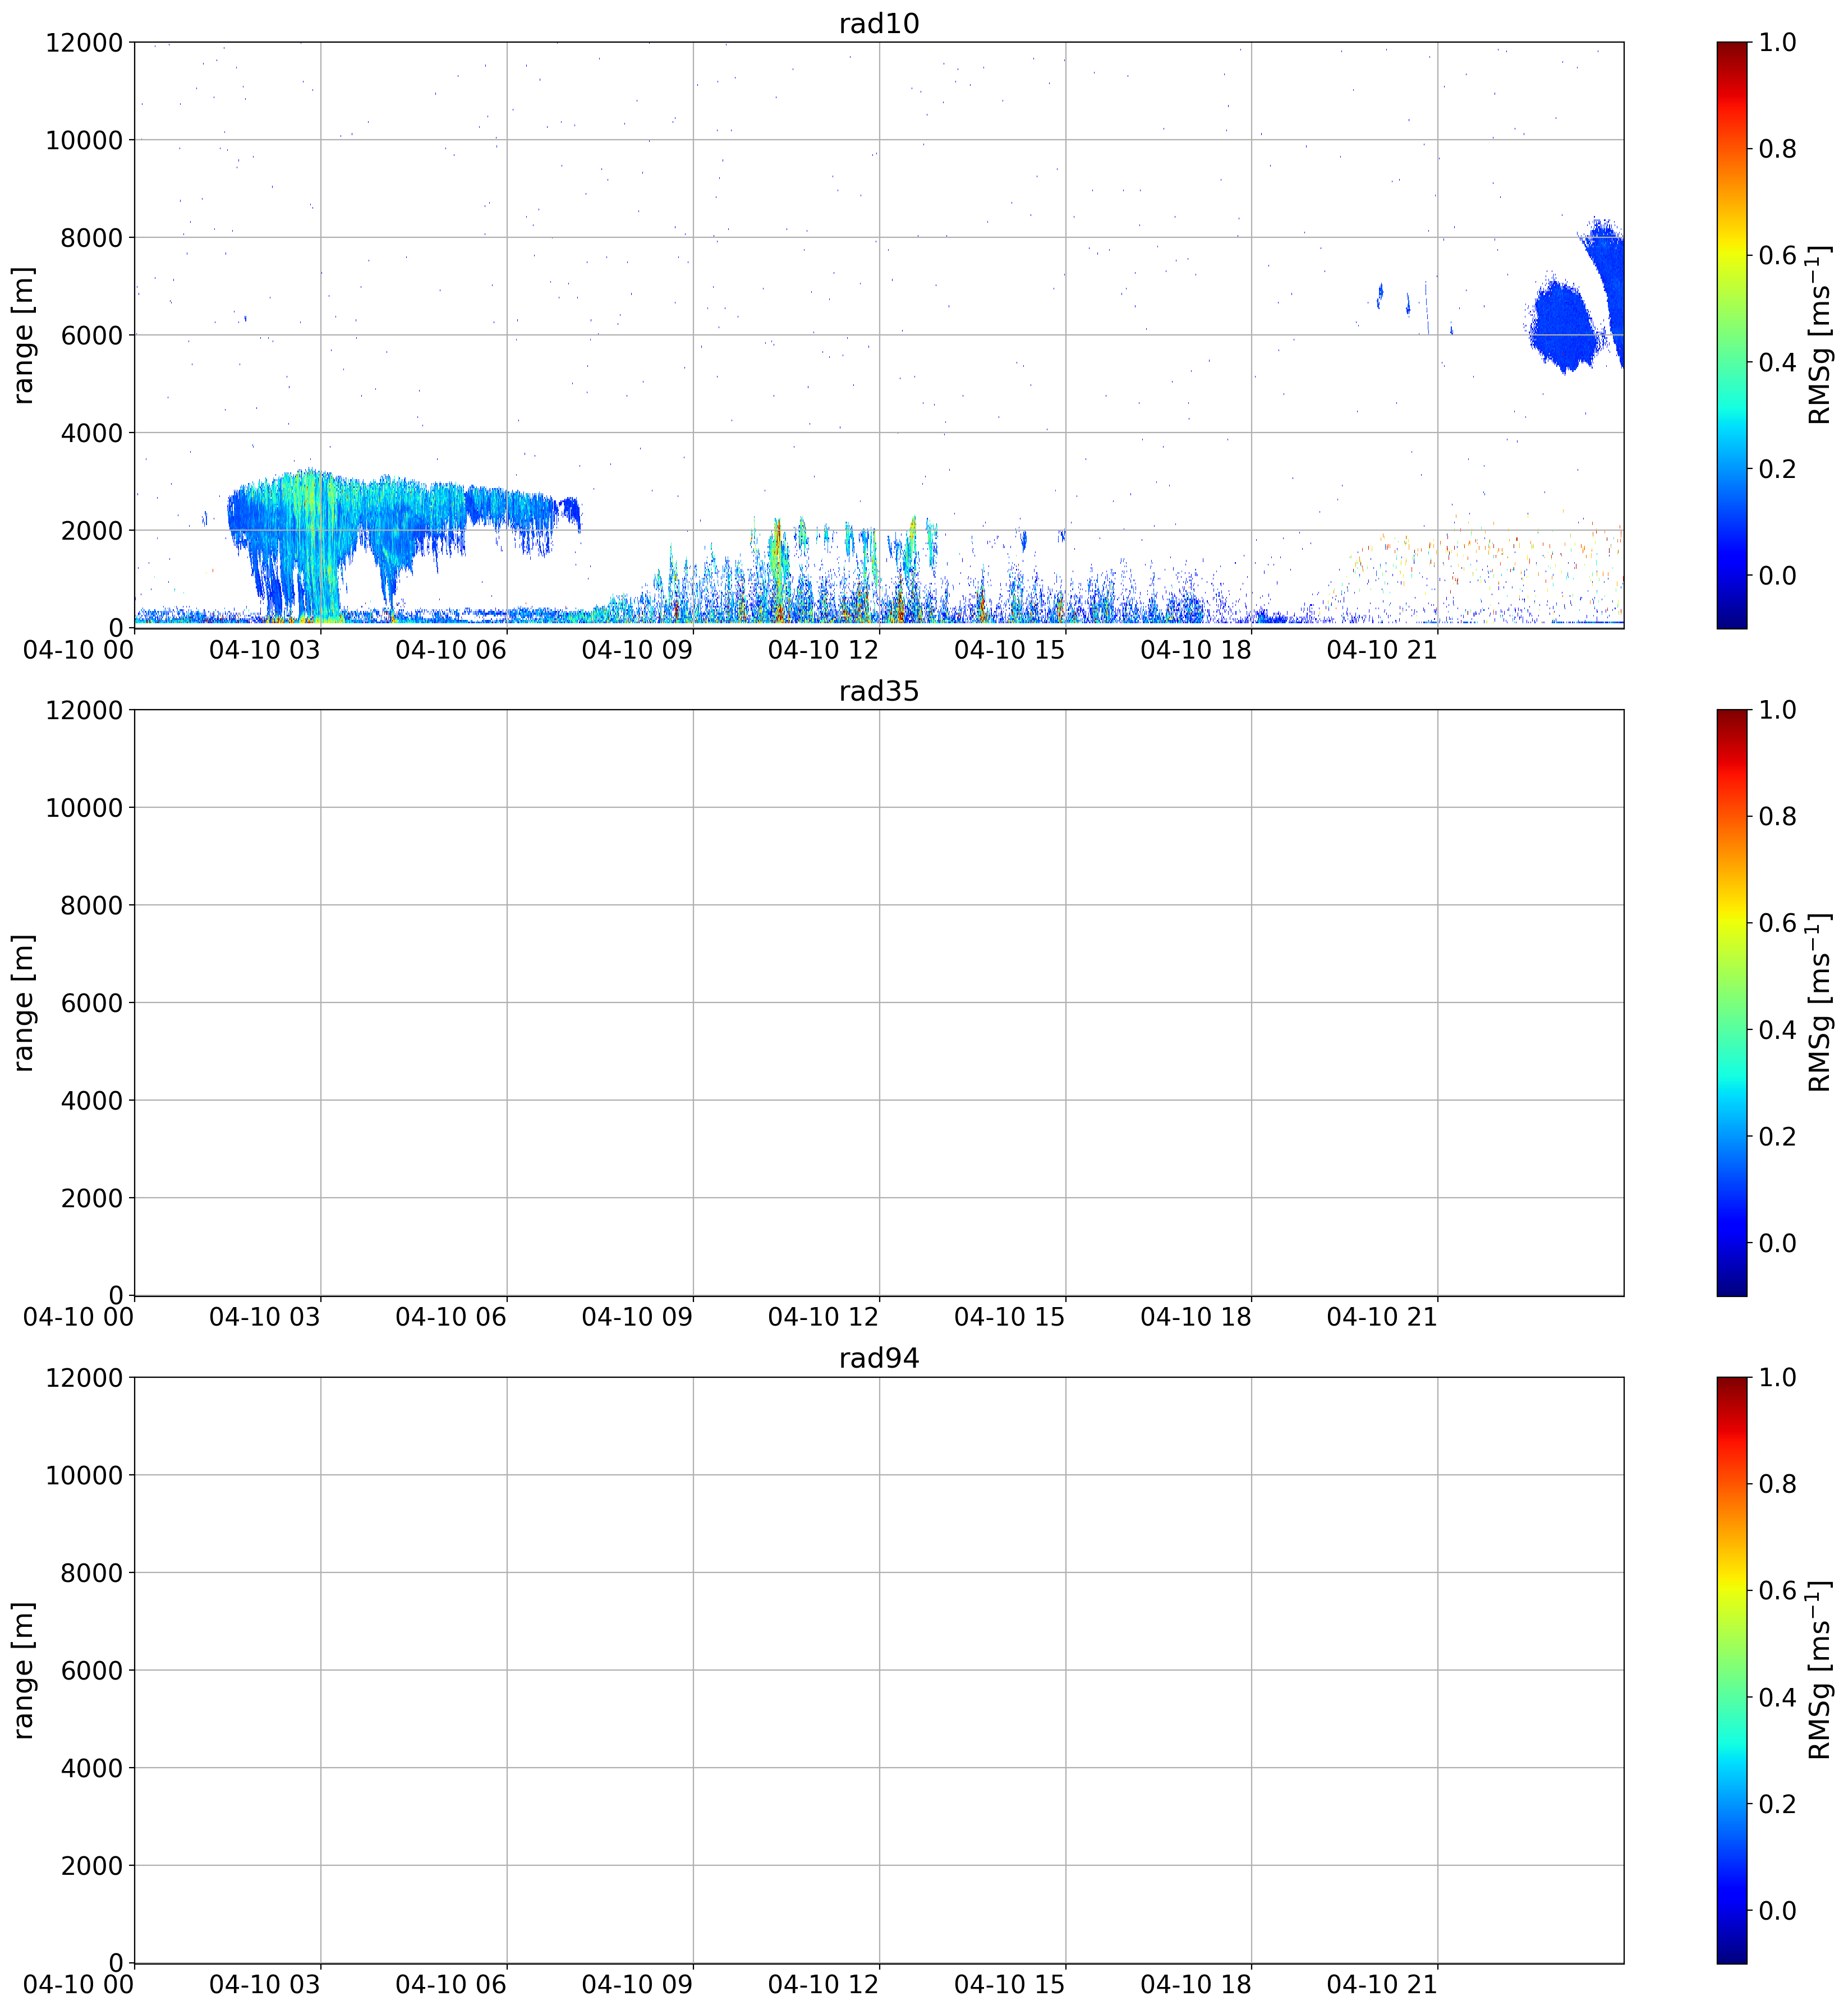Image resolution: width=1848 pixels, height=2010 pixels.
Task: Click the rad35 panel colorbar
Action: [1732, 1002]
